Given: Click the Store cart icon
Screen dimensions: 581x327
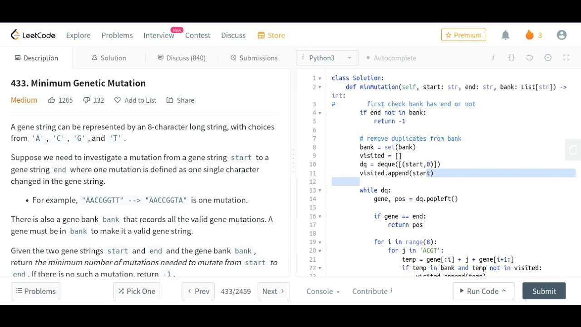Looking at the screenshot, I should pyautogui.click(x=261, y=35).
